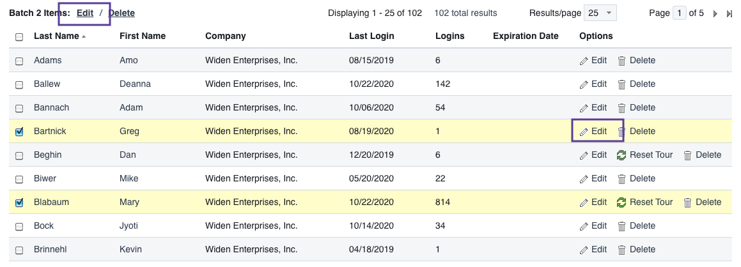Click 'Displaying 1 - 25 of 102' text
Image resolution: width=741 pixels, height=267 pixels.
(x=375, y=13)
